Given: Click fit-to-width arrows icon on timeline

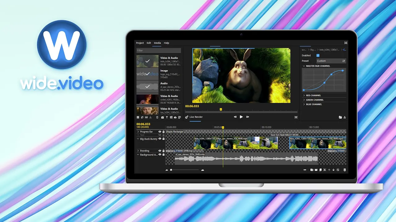Looking at the screenshot, I should tap(305, 170).
